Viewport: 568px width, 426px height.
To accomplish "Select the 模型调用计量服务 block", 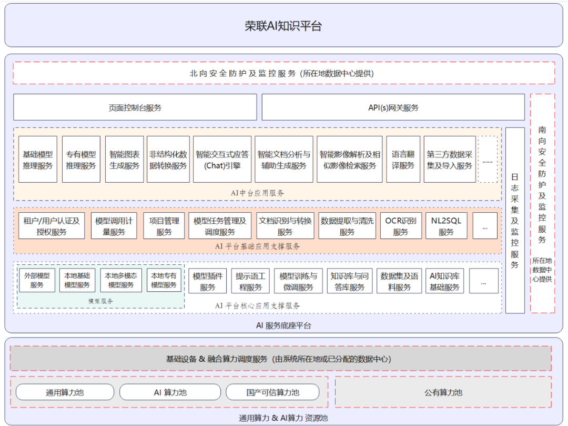I will [114, 225].
